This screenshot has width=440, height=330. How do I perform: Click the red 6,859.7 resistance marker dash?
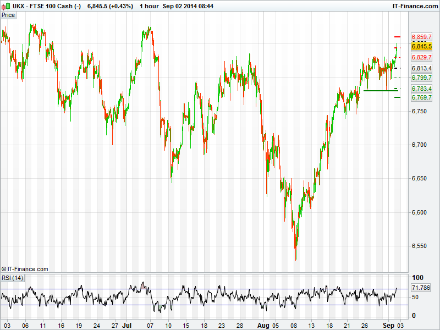click(397, 37)
